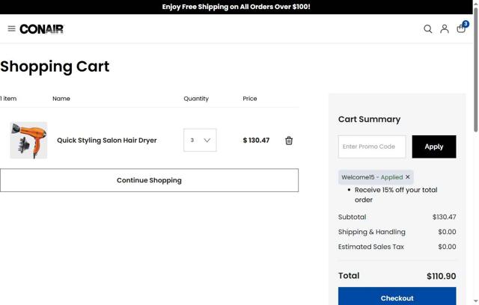Screen dimensions: 479x305
Task: Proceed with the Checkout button
Action: 397,296
